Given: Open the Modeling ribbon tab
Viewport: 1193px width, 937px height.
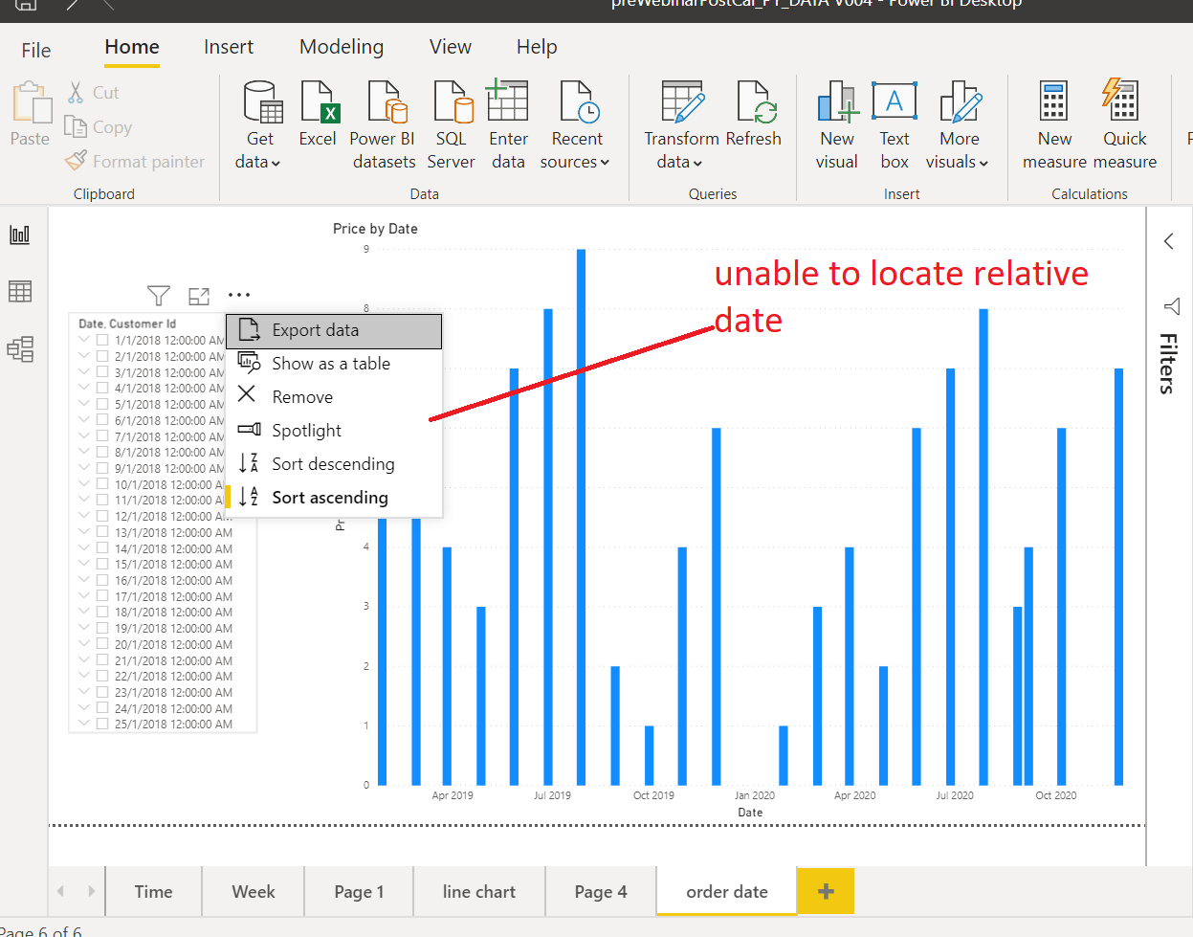Looking at the screenshot, I should coord(342,47).
